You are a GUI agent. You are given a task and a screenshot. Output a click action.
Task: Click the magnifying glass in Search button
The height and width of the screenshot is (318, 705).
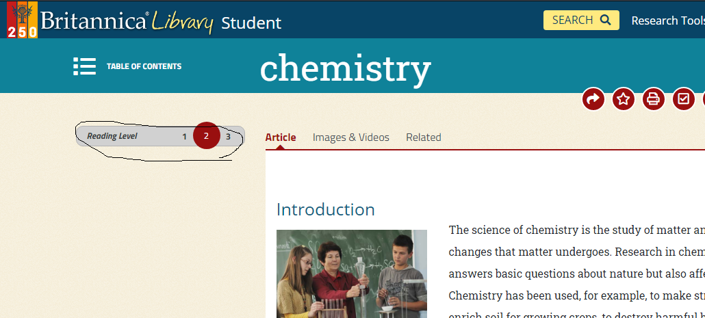605,21
